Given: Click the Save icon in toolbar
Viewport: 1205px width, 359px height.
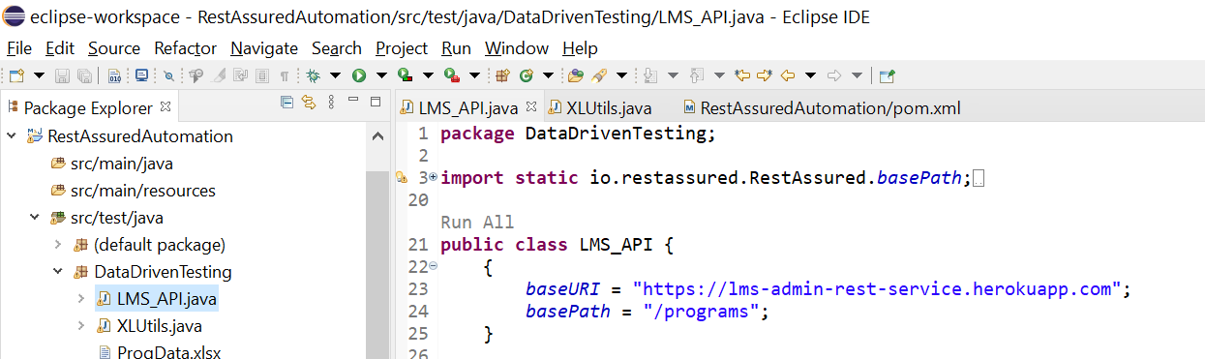Looking at the screenshot, I should 62,75.
